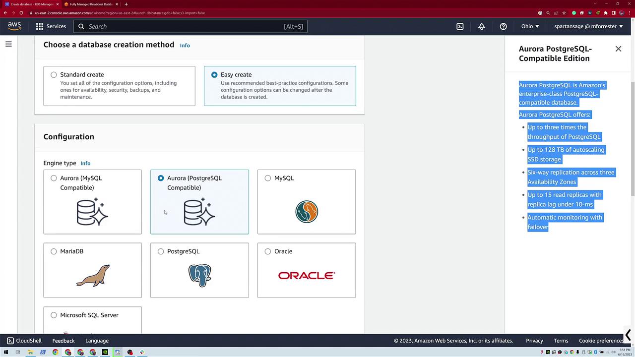Open the browser tab search chevron
Viewport: 635px width, 357px height.
click(596, 4)
